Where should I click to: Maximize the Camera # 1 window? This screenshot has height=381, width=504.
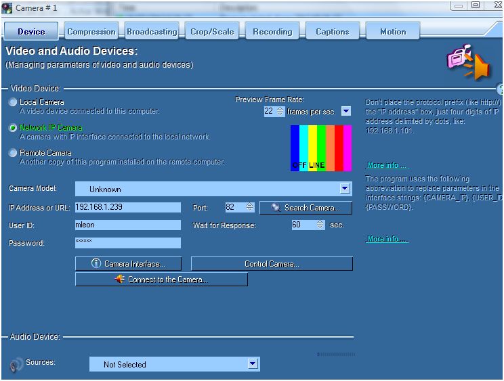(476, 5)
